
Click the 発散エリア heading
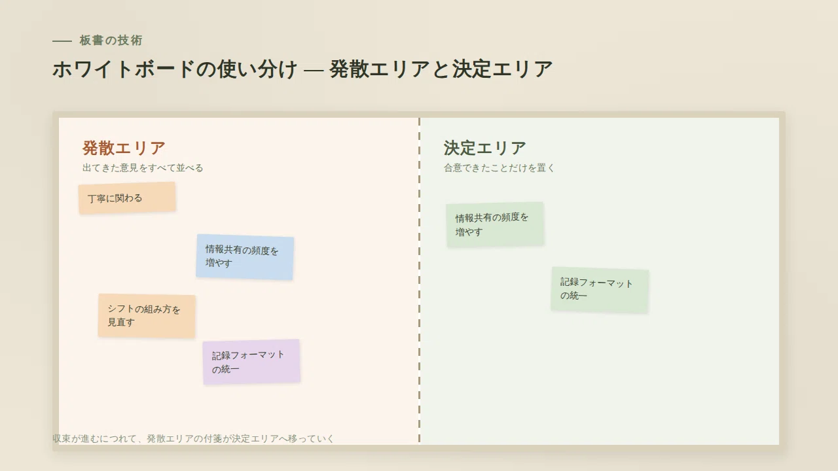tap(124, 148)
